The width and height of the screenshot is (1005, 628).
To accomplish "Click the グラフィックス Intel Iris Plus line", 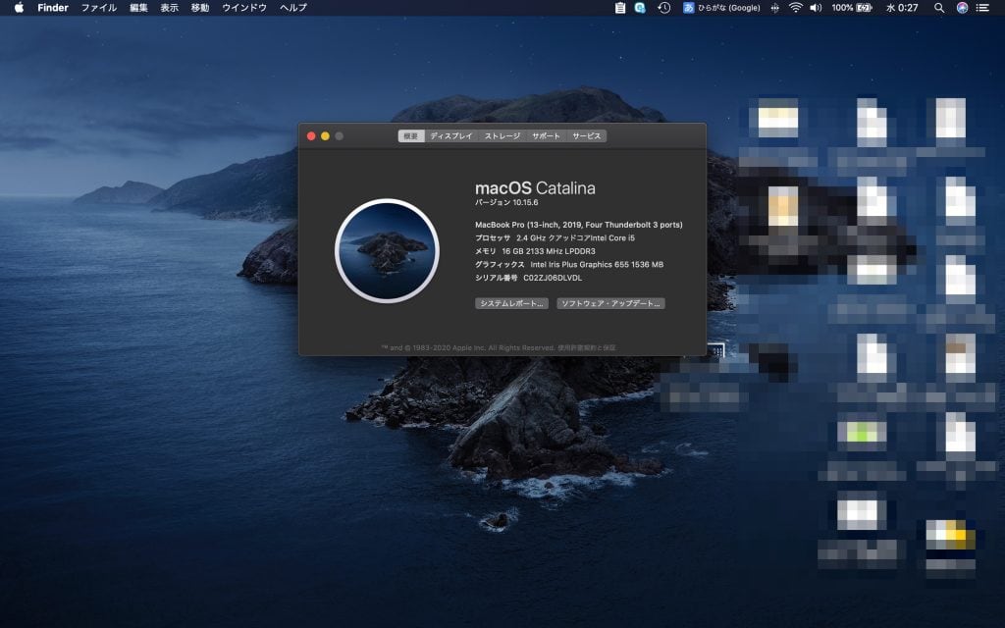I will (x=569, y=264).
